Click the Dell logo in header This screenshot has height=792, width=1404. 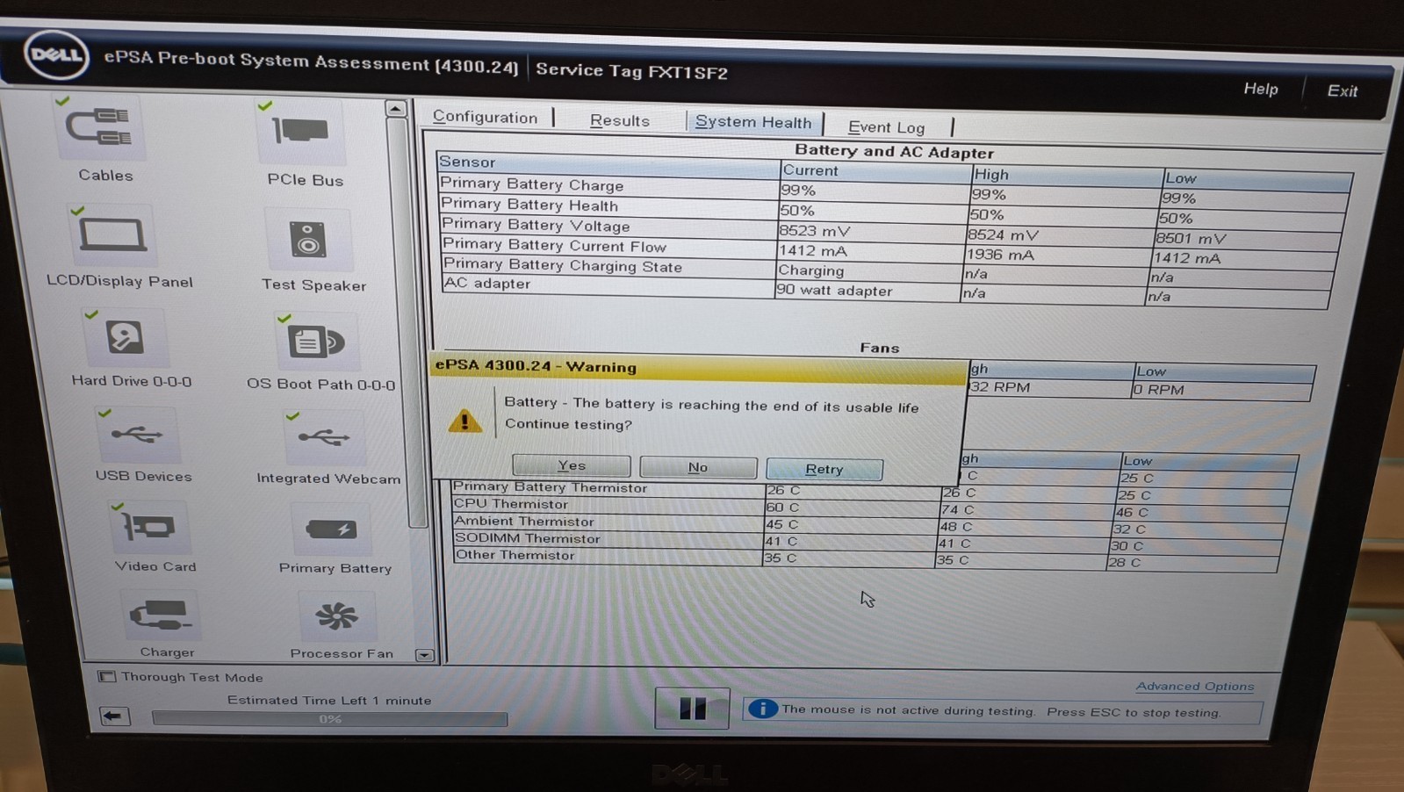click(x=56, y=55)
